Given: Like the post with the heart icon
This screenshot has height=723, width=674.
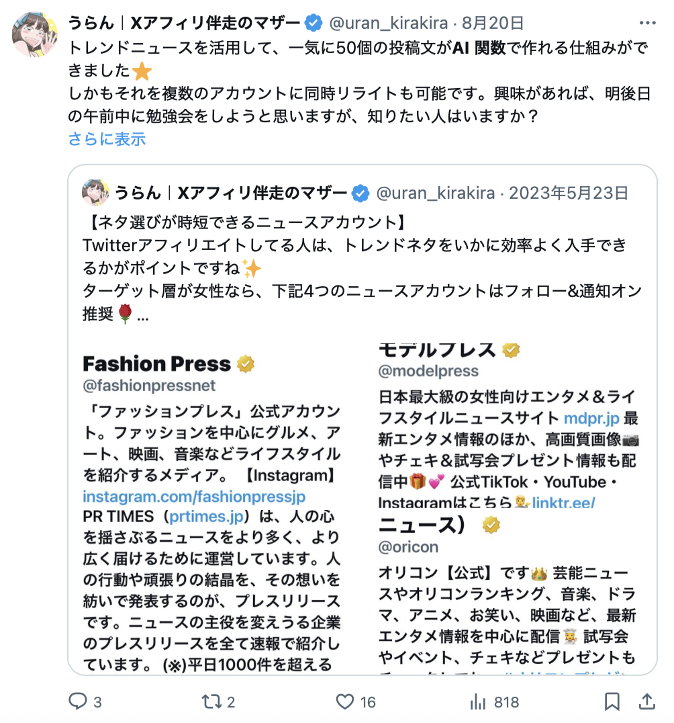Looking at the screenshot, I should (345, 702).
